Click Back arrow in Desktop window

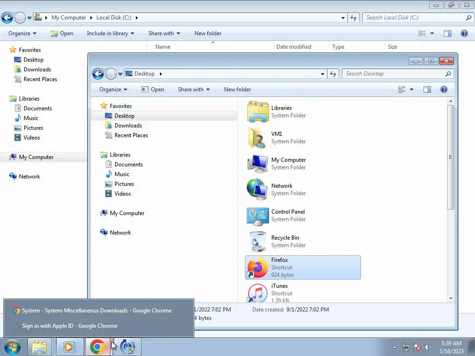pos(98,74)
